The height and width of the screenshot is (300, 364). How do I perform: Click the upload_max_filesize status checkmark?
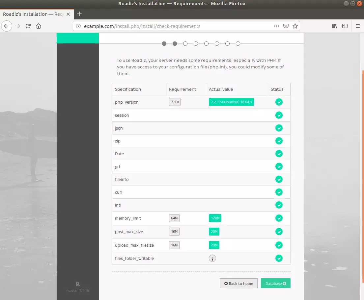pos(279,245)
